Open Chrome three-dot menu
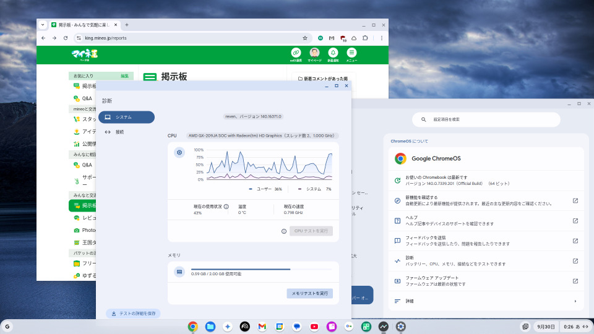594x334 pixels. pos(382,38)
